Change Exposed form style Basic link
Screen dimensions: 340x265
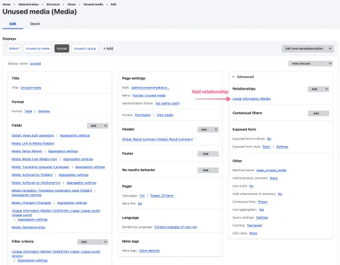(x=267, y=147)
